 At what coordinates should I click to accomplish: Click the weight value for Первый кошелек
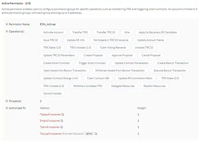tap(138, 114)
